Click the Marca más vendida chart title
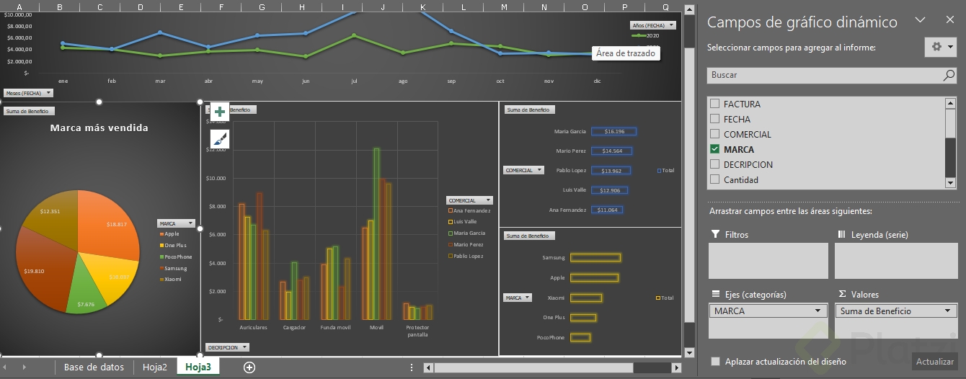 click(x=99, y=128)
